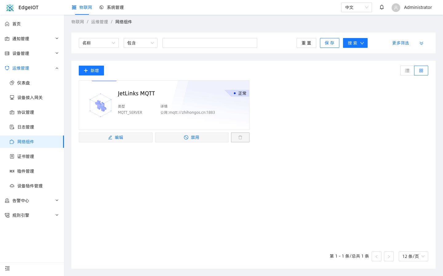Click 运维管理 breadcrumb link

(x=100, y=22)
